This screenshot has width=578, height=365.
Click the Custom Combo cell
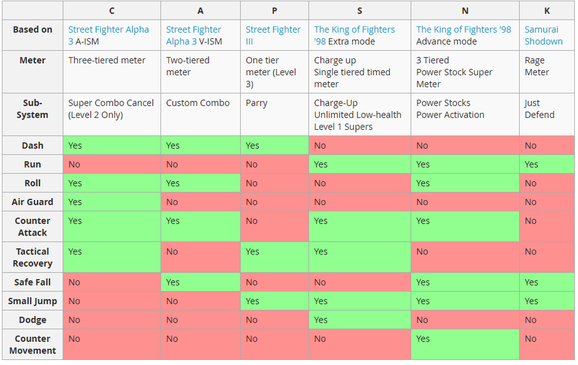coord(197,103)
